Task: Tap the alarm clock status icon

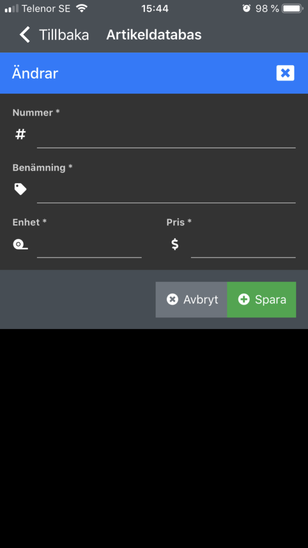Action: point(247,9)
